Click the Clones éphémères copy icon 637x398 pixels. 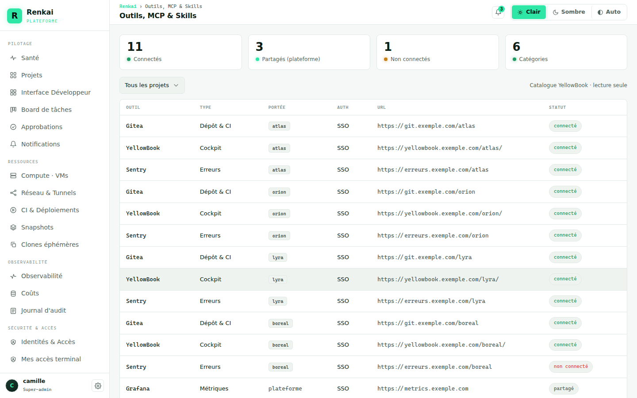click(x=13, y=245)
